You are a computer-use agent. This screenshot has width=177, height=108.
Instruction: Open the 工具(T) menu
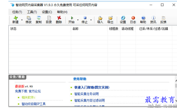coord(32,12)
